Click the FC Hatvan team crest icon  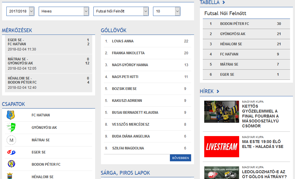(10, 115)
